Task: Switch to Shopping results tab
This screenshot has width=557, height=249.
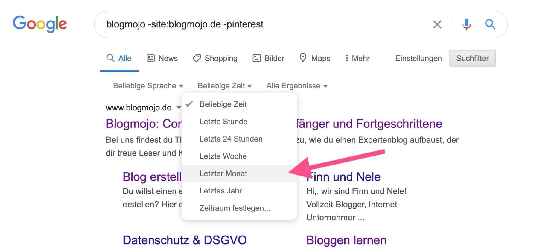Action: pos(215,58)
